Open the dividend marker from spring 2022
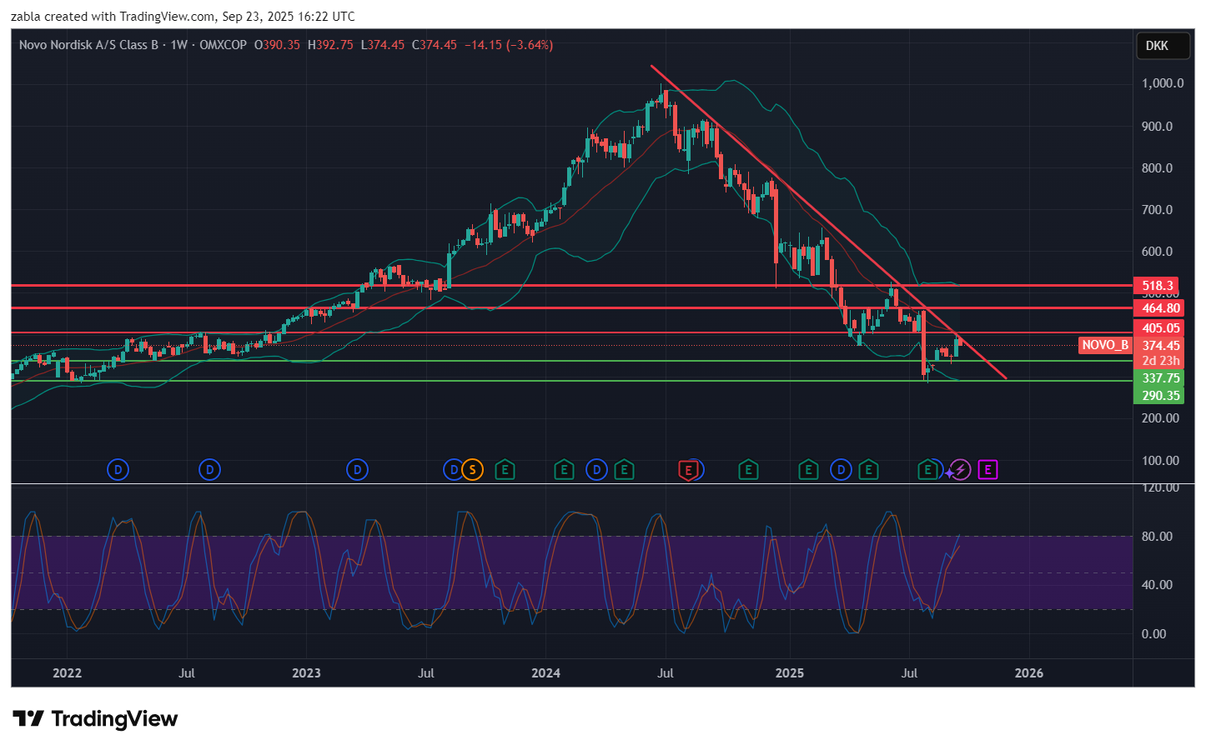 pyautogui.click(x=118, y=470)
